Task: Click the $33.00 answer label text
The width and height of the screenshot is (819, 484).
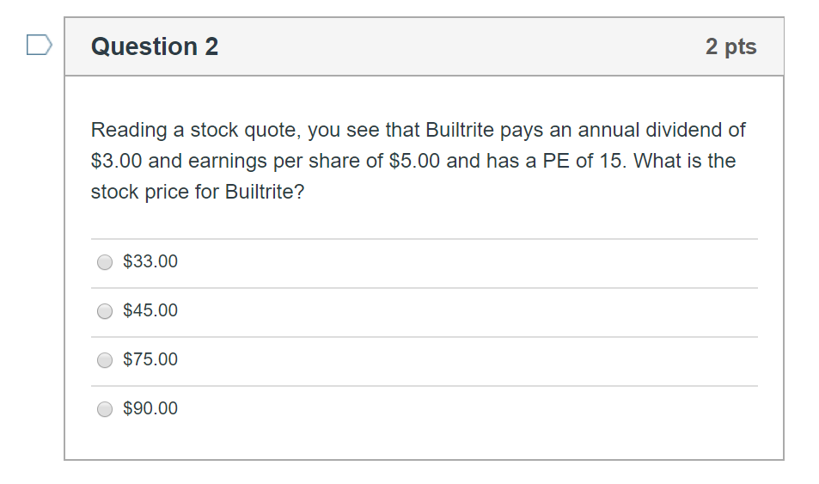Action: [150, 261]
